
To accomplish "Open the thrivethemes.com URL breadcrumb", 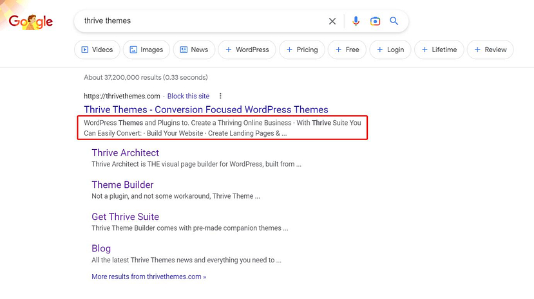I will coord(122,96).
